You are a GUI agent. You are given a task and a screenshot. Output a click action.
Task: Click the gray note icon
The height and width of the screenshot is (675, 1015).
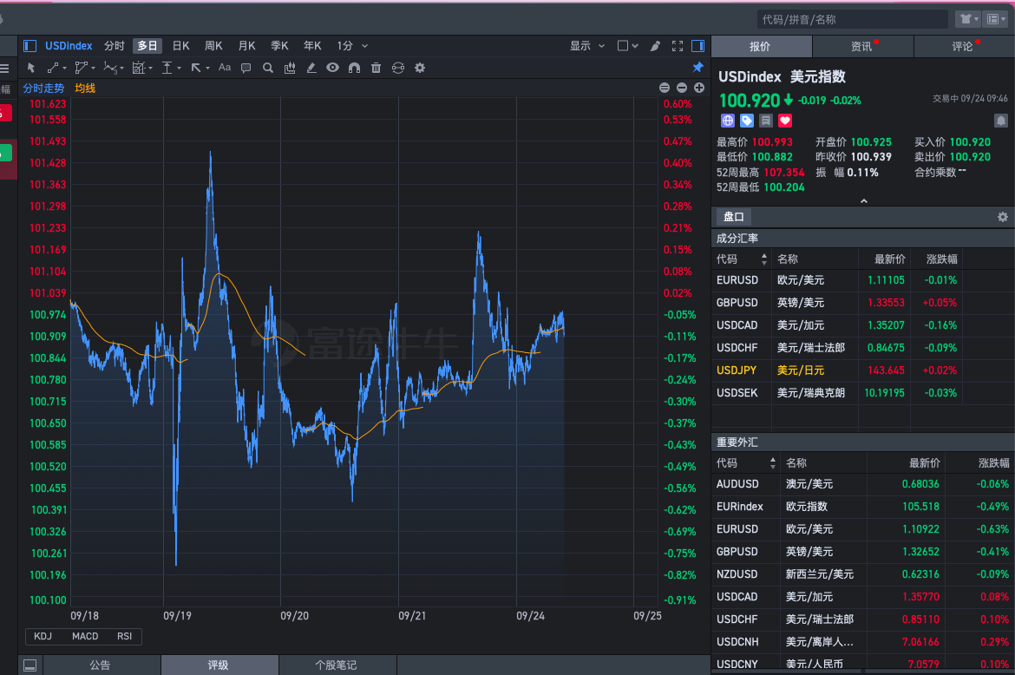[766, 121]
